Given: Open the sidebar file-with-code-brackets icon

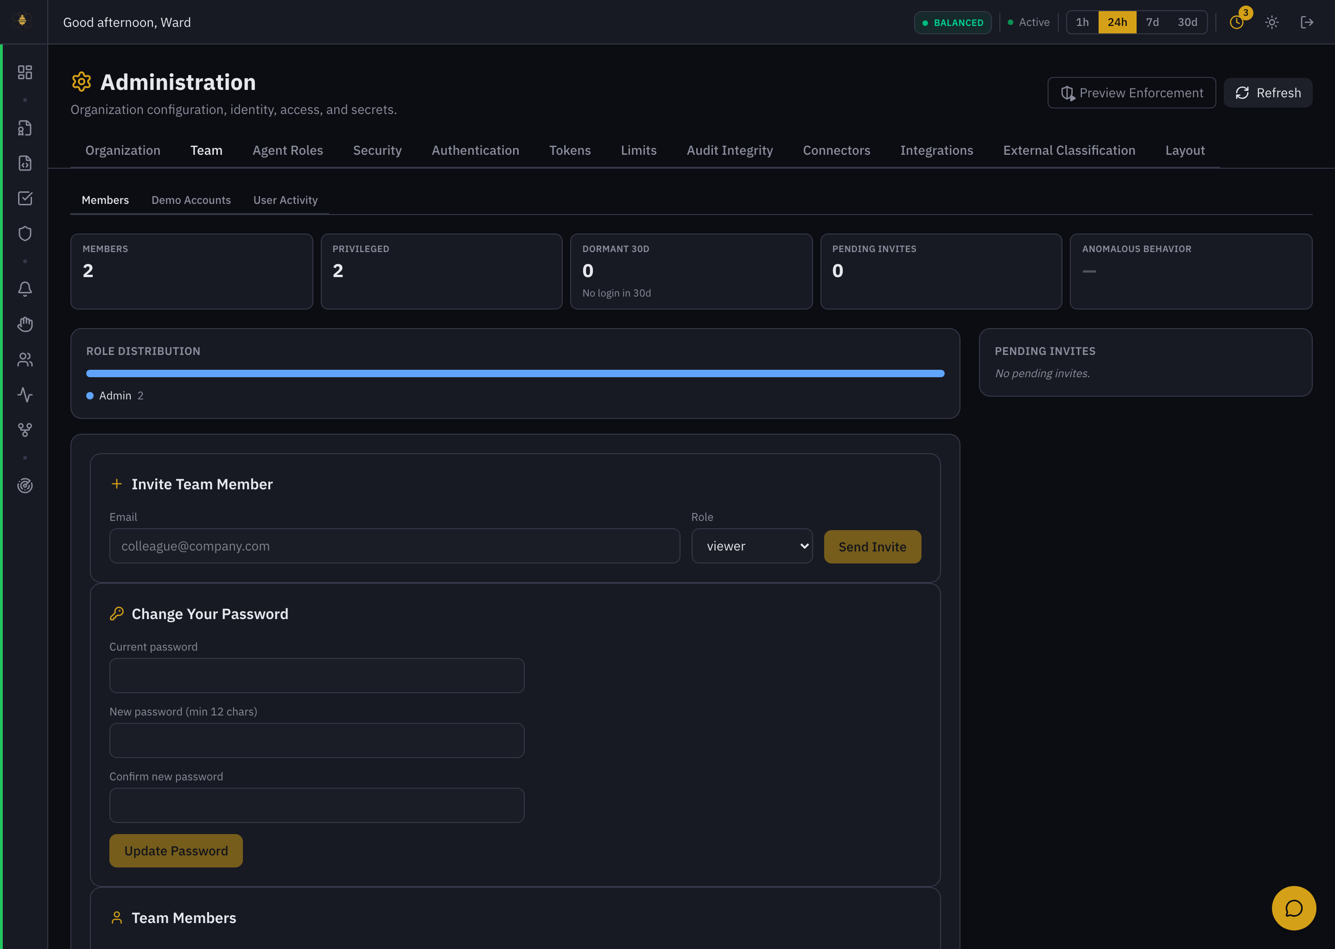Looking at the screenshot, I should pyautogui.click(x=25, y=163).
